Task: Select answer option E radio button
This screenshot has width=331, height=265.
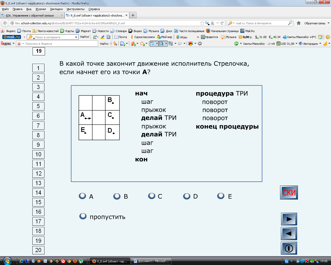Action: tap(221, 196)
